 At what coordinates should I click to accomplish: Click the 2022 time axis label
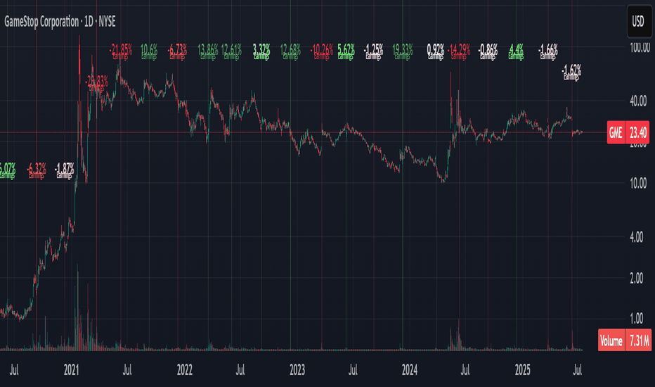click(185, 370)
